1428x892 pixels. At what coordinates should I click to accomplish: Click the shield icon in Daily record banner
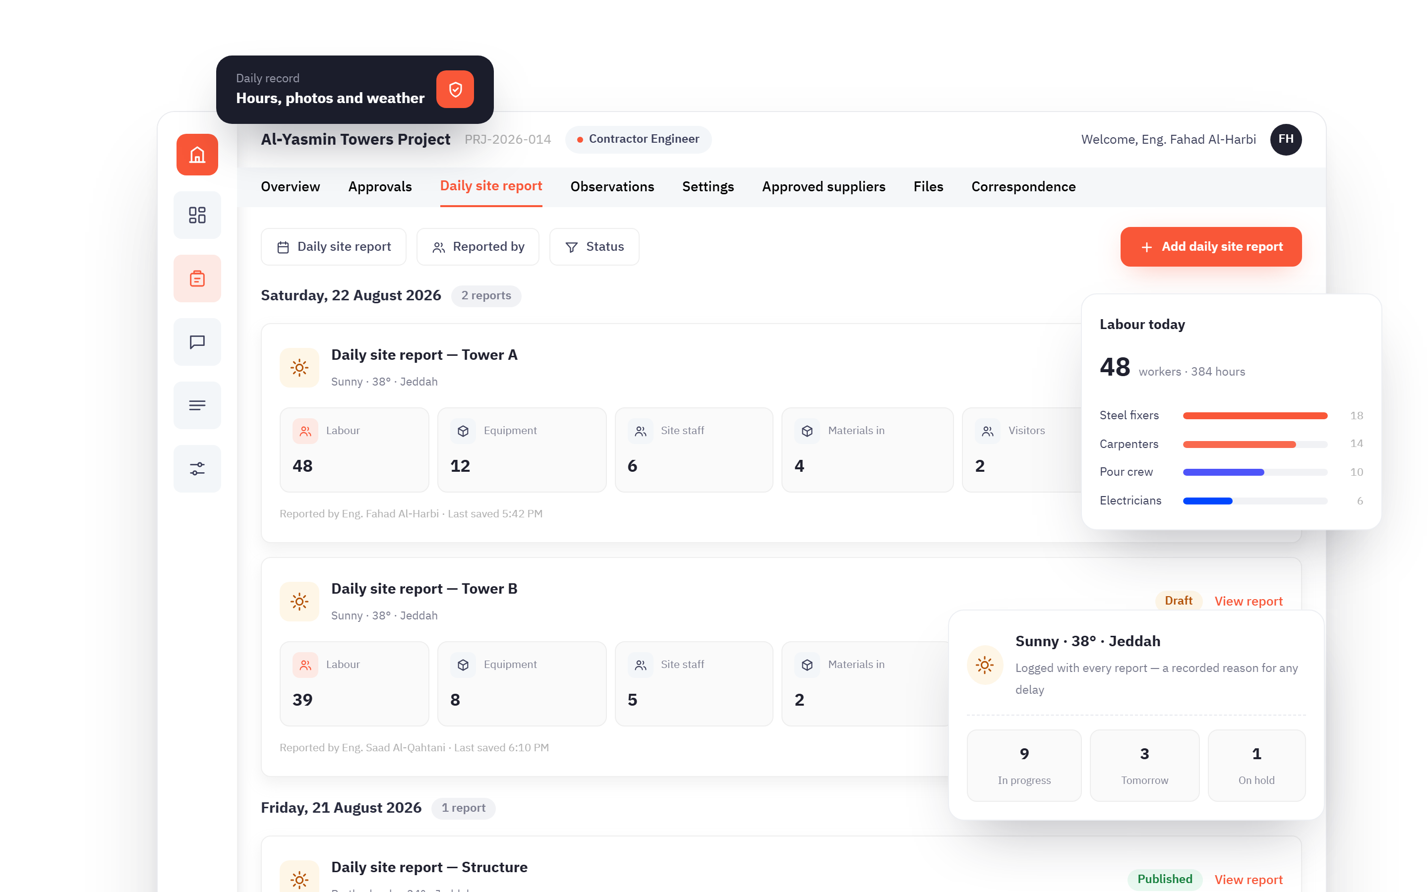coord(455,90)
